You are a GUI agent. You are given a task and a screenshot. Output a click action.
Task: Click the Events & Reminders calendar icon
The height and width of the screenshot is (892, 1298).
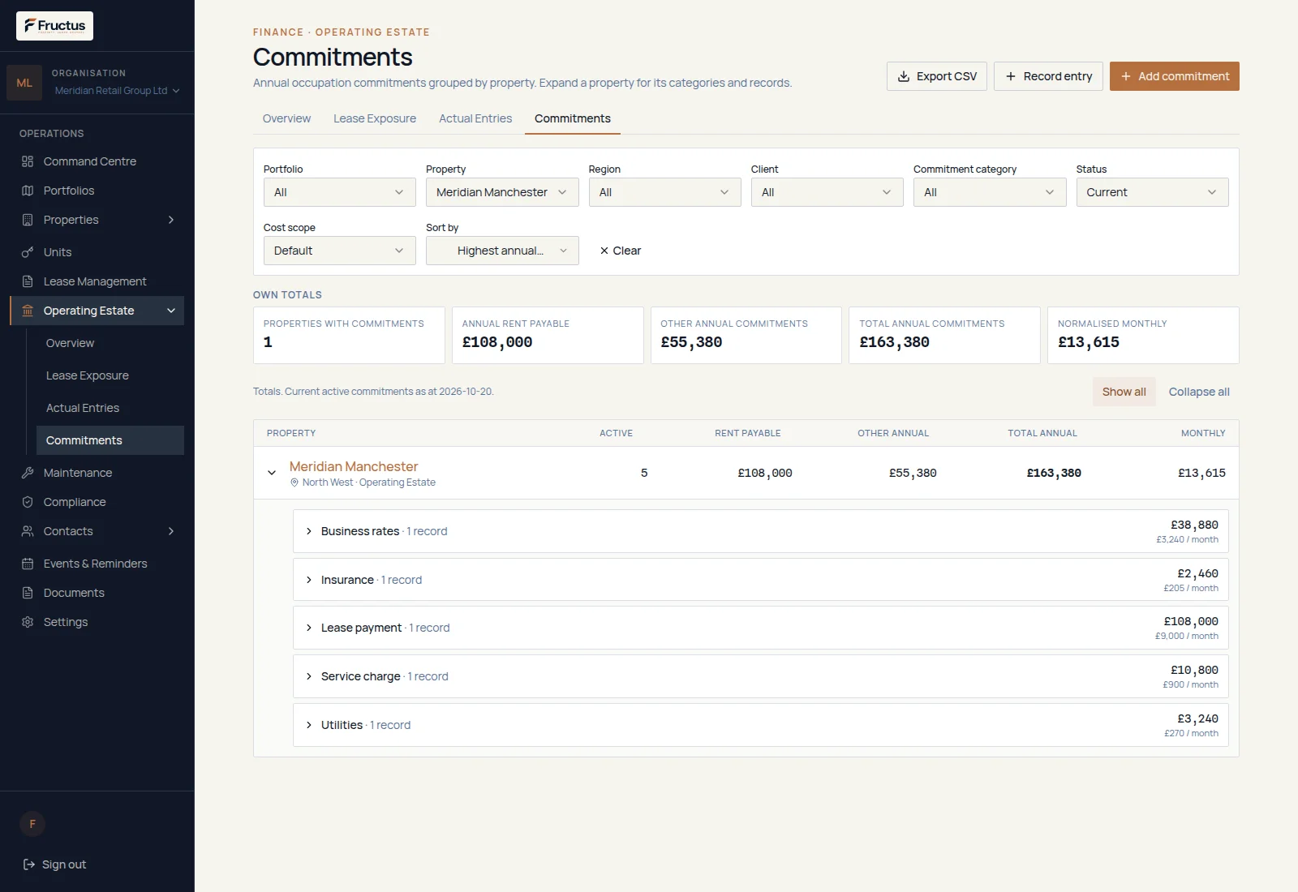tap(28, 564)
